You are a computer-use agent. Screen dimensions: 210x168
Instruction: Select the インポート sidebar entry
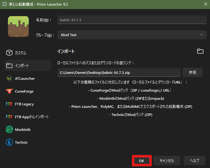coord(28,65)
